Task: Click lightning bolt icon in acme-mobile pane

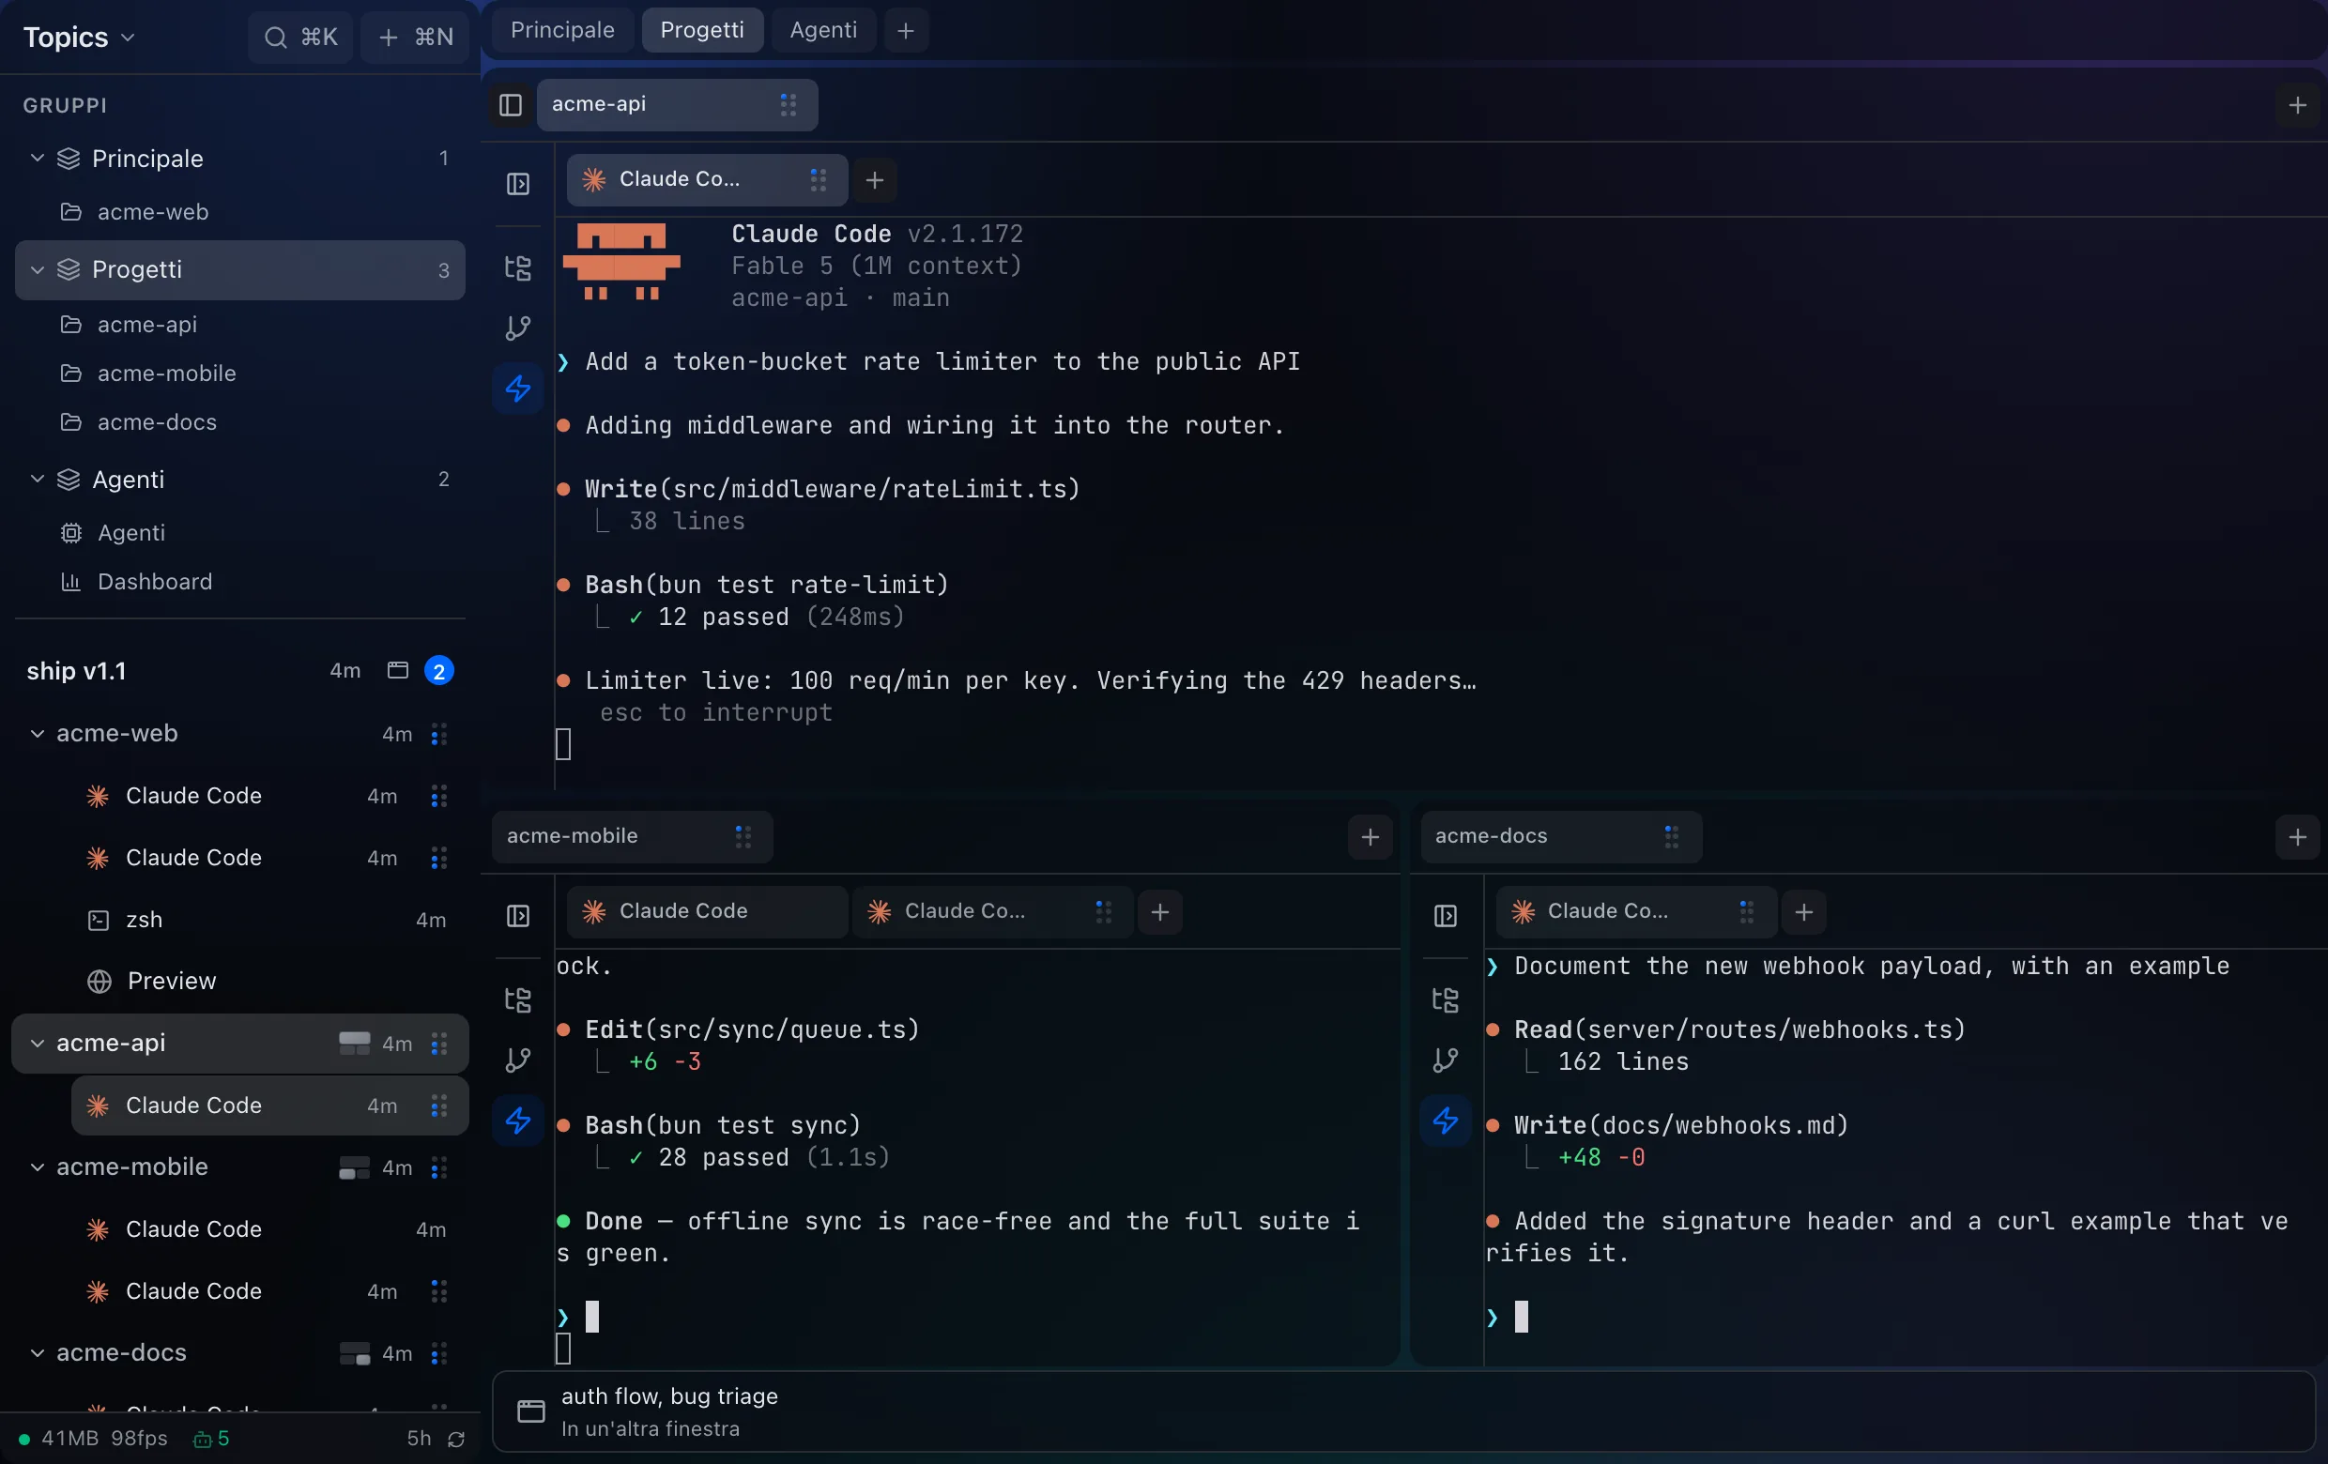Action: click(x=518, y=1121)
